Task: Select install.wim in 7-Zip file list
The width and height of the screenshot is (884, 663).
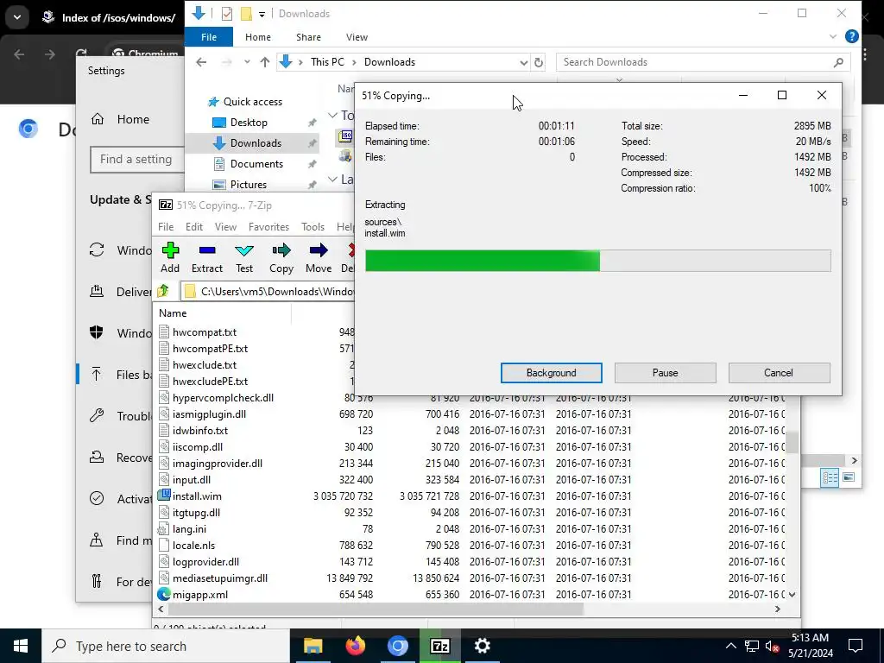Action: [197, 496]
